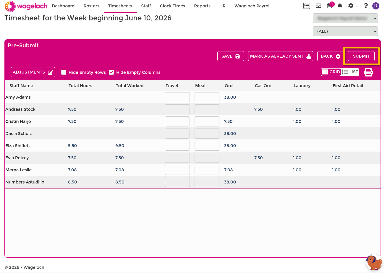
Task: Click MARK AS ALREADY SENT button
Action: coord(281,56)
